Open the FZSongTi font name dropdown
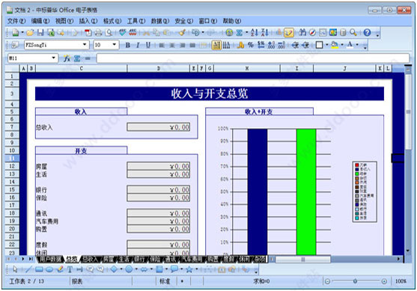The image size is (417, 291). pos(85,45)
